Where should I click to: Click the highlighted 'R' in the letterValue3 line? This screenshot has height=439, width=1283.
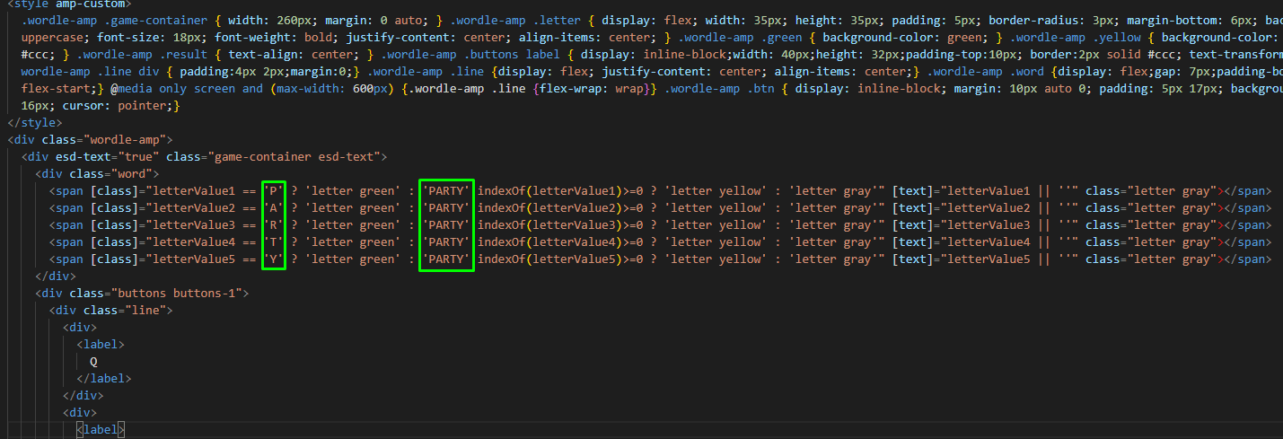pyautogui.click(x=274, y=225)
